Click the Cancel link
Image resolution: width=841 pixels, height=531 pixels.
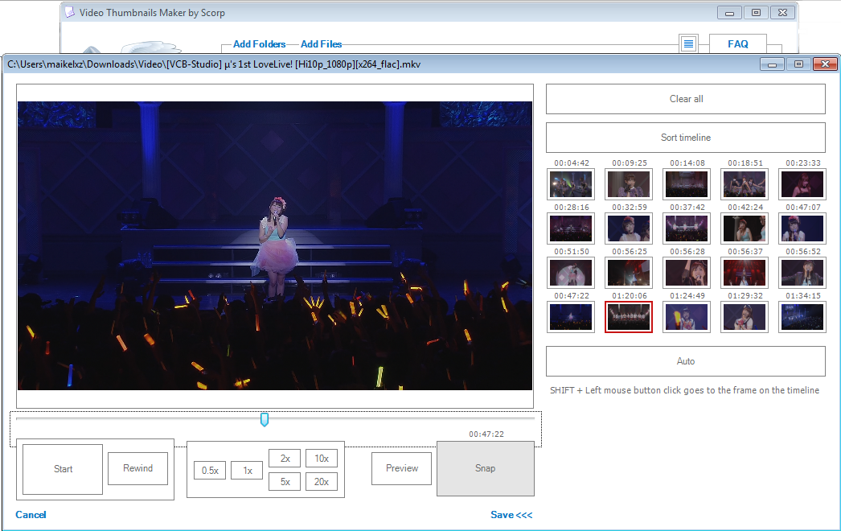(31, 514)
